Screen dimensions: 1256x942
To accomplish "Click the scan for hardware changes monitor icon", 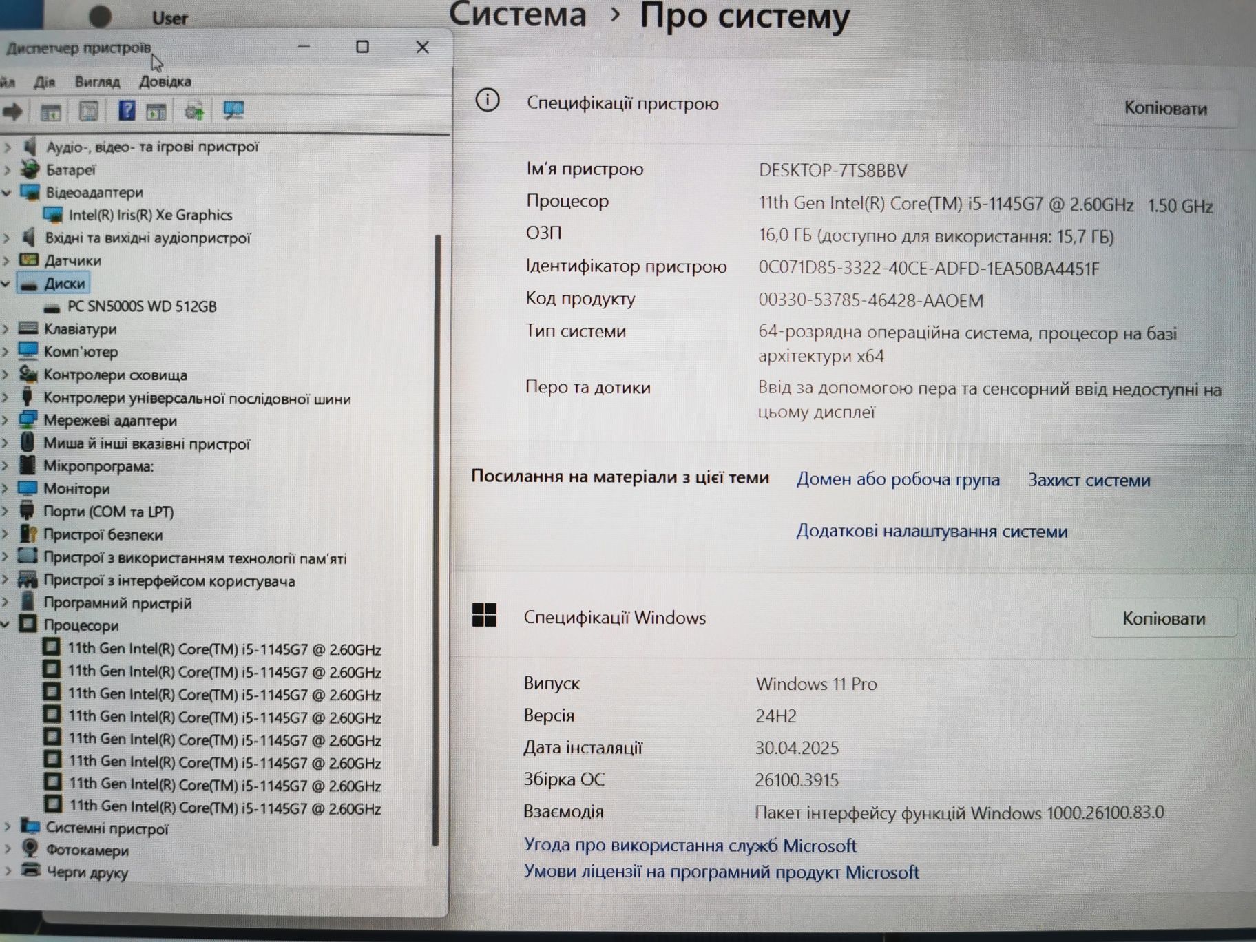I will [x=233, y=110].
